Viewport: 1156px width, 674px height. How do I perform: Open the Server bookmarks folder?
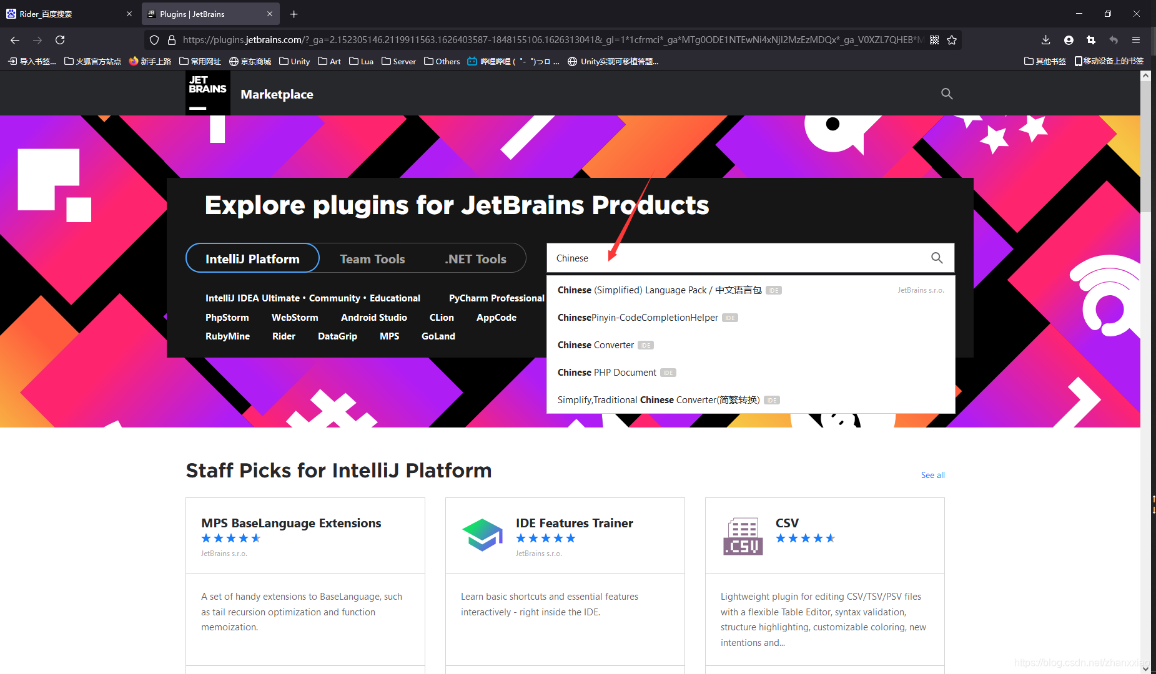pyautogui.click(x=398, y=61)
